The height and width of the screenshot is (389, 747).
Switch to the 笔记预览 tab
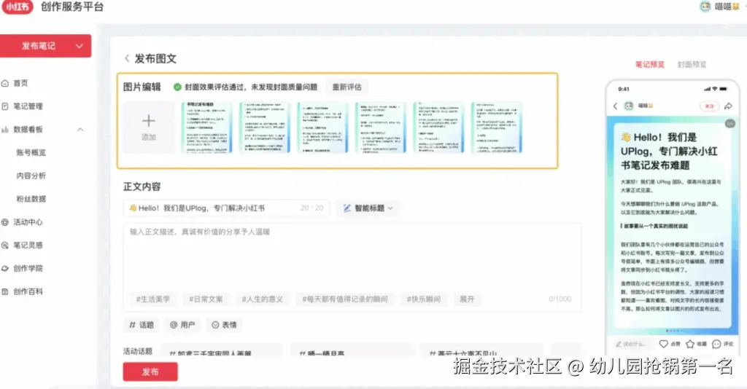(650, 64)
